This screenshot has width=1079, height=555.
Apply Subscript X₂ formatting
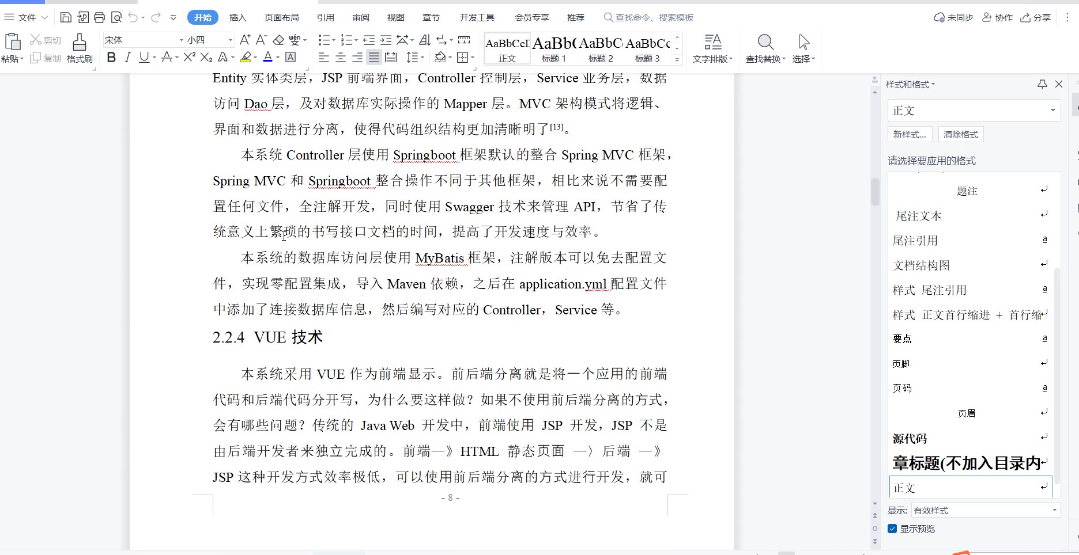tap(206, 57)
